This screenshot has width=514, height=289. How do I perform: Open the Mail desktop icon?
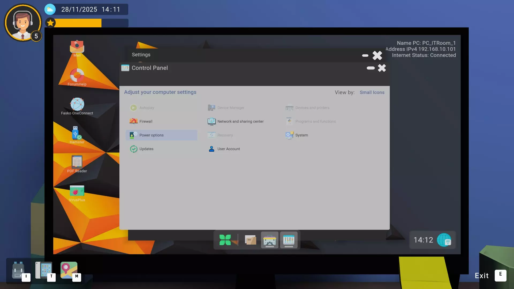click(x=77, y=47)
